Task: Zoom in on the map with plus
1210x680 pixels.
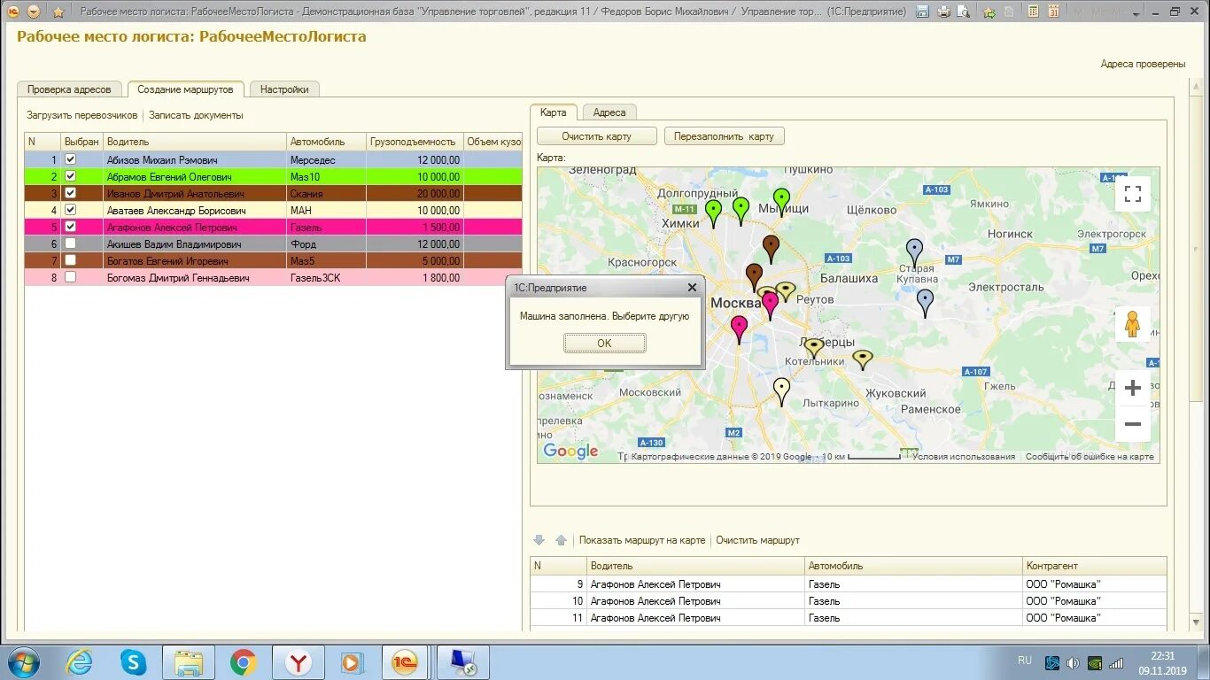Action: [x=1132, y=388]
